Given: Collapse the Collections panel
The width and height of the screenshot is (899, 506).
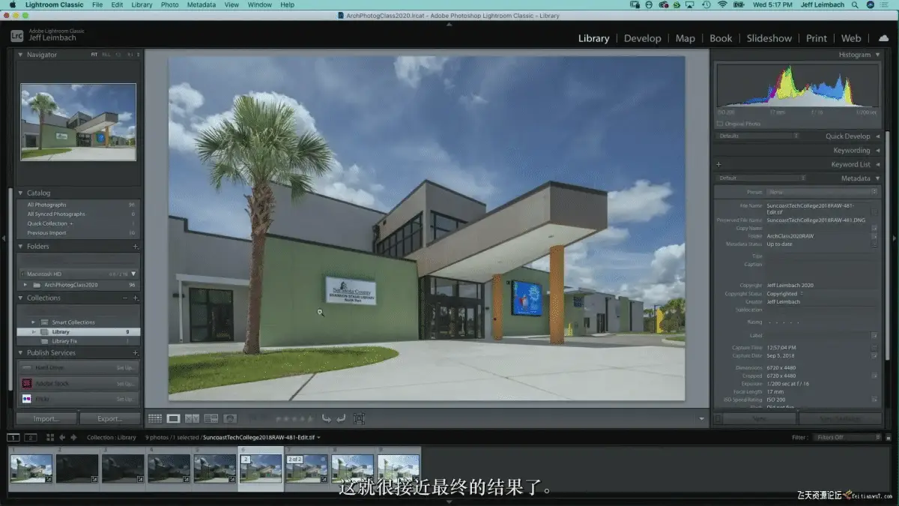Looking at the screenshot, I should (21, 298).
